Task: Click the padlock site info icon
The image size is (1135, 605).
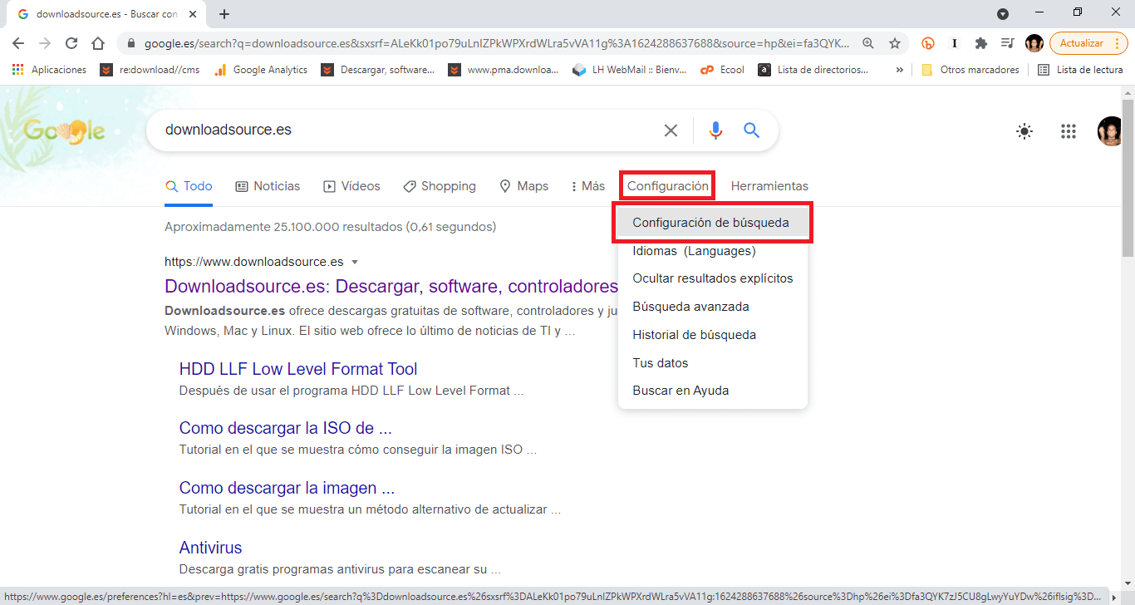Action: pyautogui.click(x=131, y=43)
